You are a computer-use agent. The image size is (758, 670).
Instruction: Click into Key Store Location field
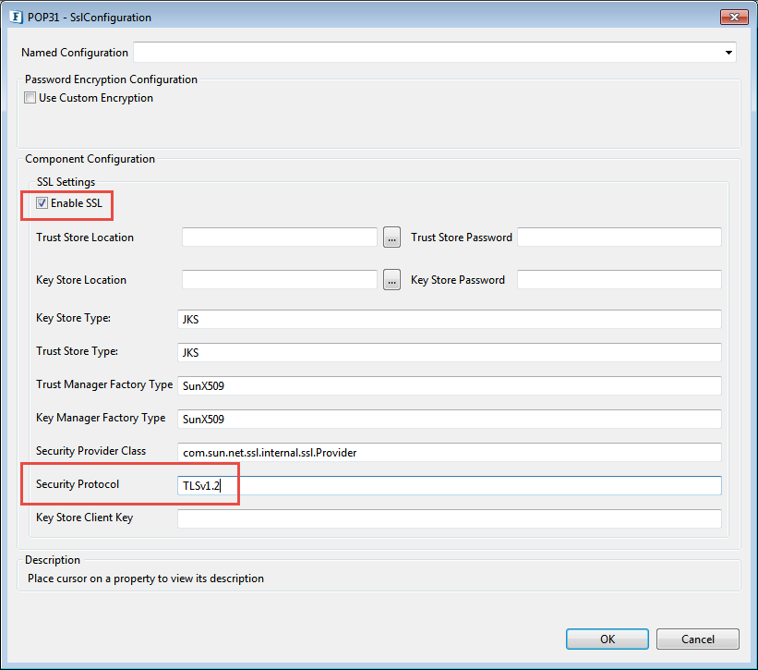280,280
